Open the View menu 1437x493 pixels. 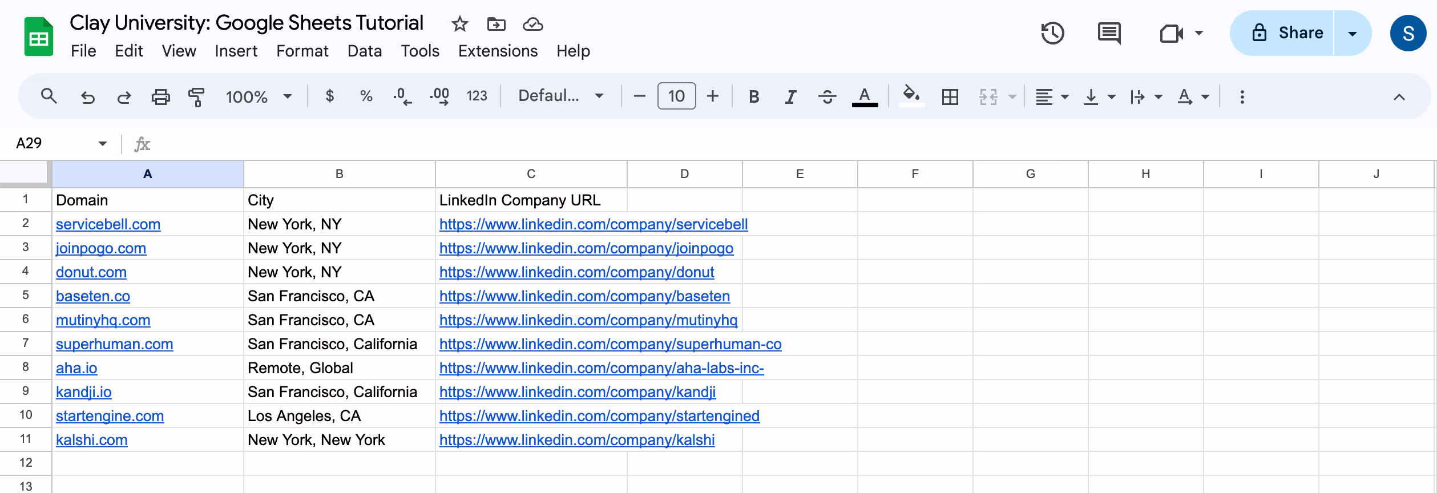[x=179, y=51]
